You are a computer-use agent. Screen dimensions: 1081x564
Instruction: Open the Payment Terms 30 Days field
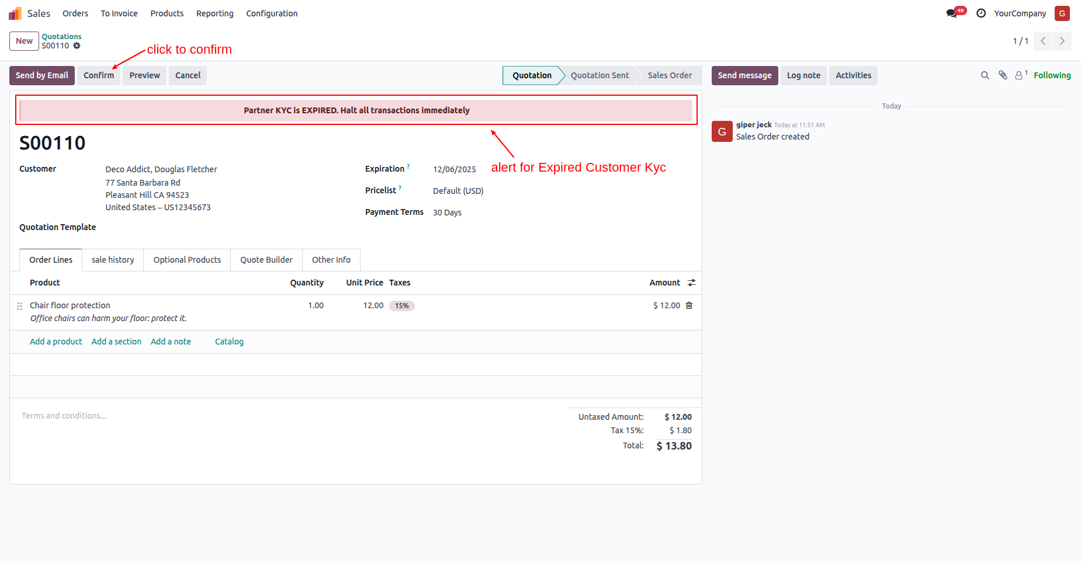click(447, 213)
